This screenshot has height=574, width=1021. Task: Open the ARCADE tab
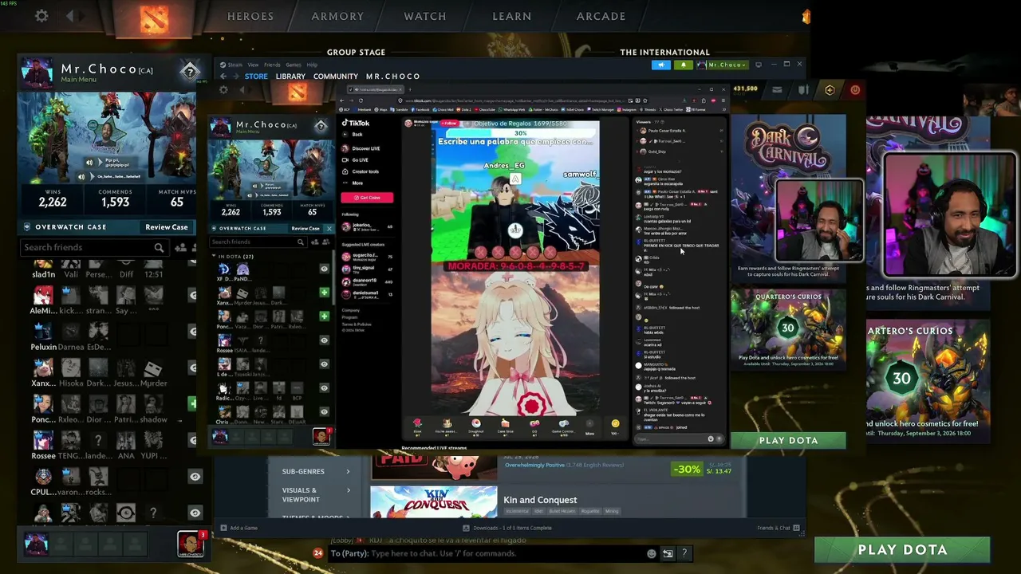(601, 16)
